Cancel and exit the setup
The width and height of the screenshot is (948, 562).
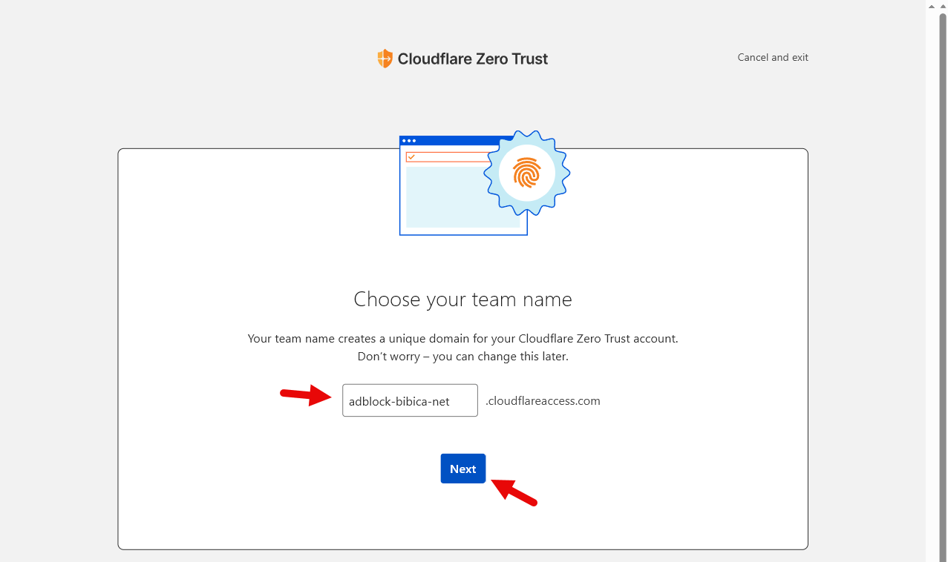click(x=773, y=57)
